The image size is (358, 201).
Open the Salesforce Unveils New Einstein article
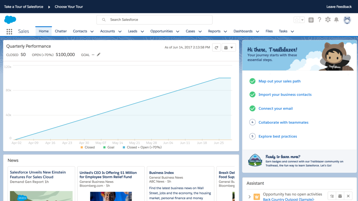click(x=38, y=175)
